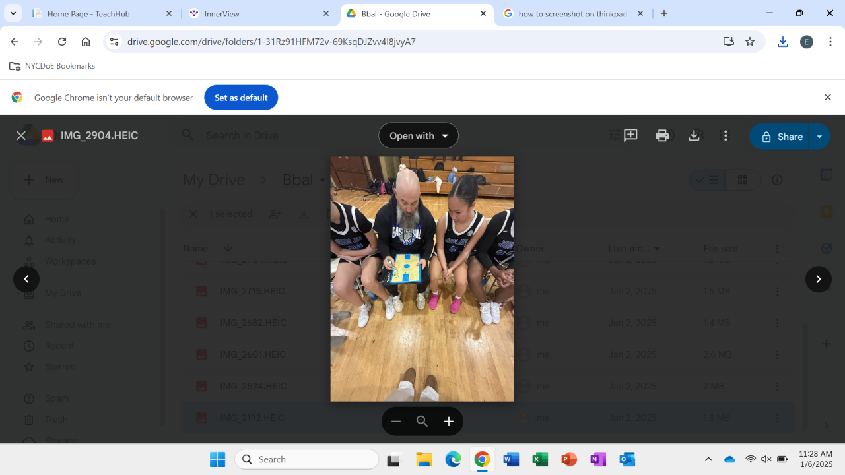This screenshot has width=845, height=475.
Task: Open a new browser tab
Action: (x=664, y=13)
